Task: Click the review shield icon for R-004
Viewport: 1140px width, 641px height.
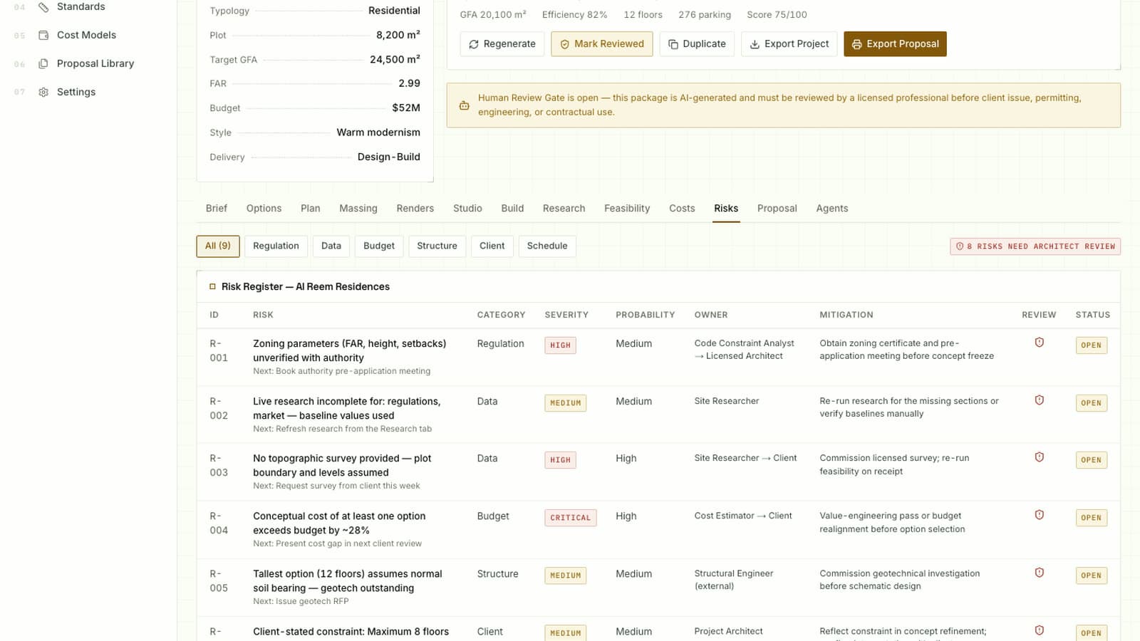Action: (1040, 515)
